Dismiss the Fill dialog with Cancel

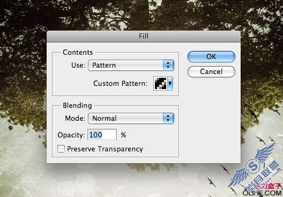click(x=211, y=71)
